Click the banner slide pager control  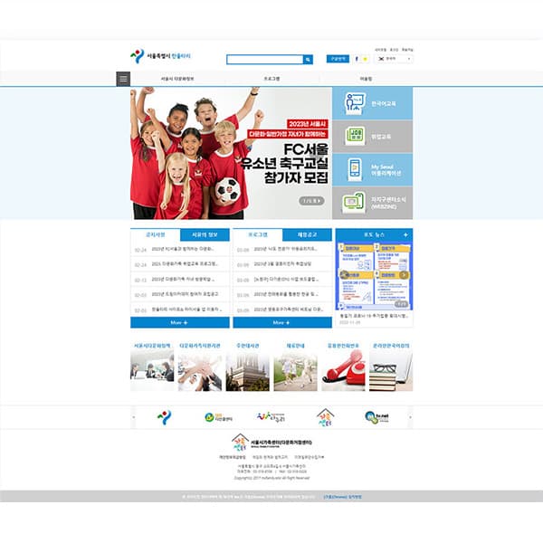click(311, 201)
